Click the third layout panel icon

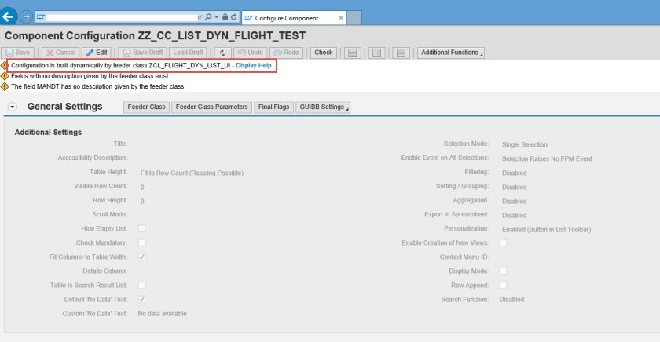click(401, 53)
